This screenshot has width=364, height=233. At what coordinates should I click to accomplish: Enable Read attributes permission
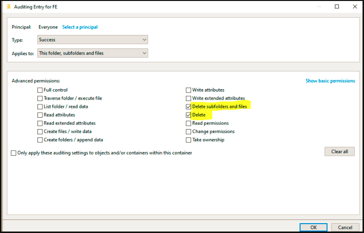pos(40,115)
